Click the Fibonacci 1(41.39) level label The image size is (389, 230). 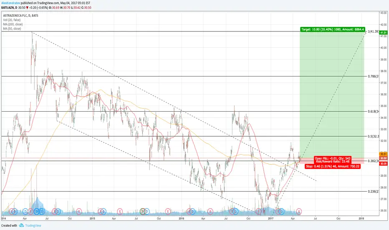tap(374, 32)
